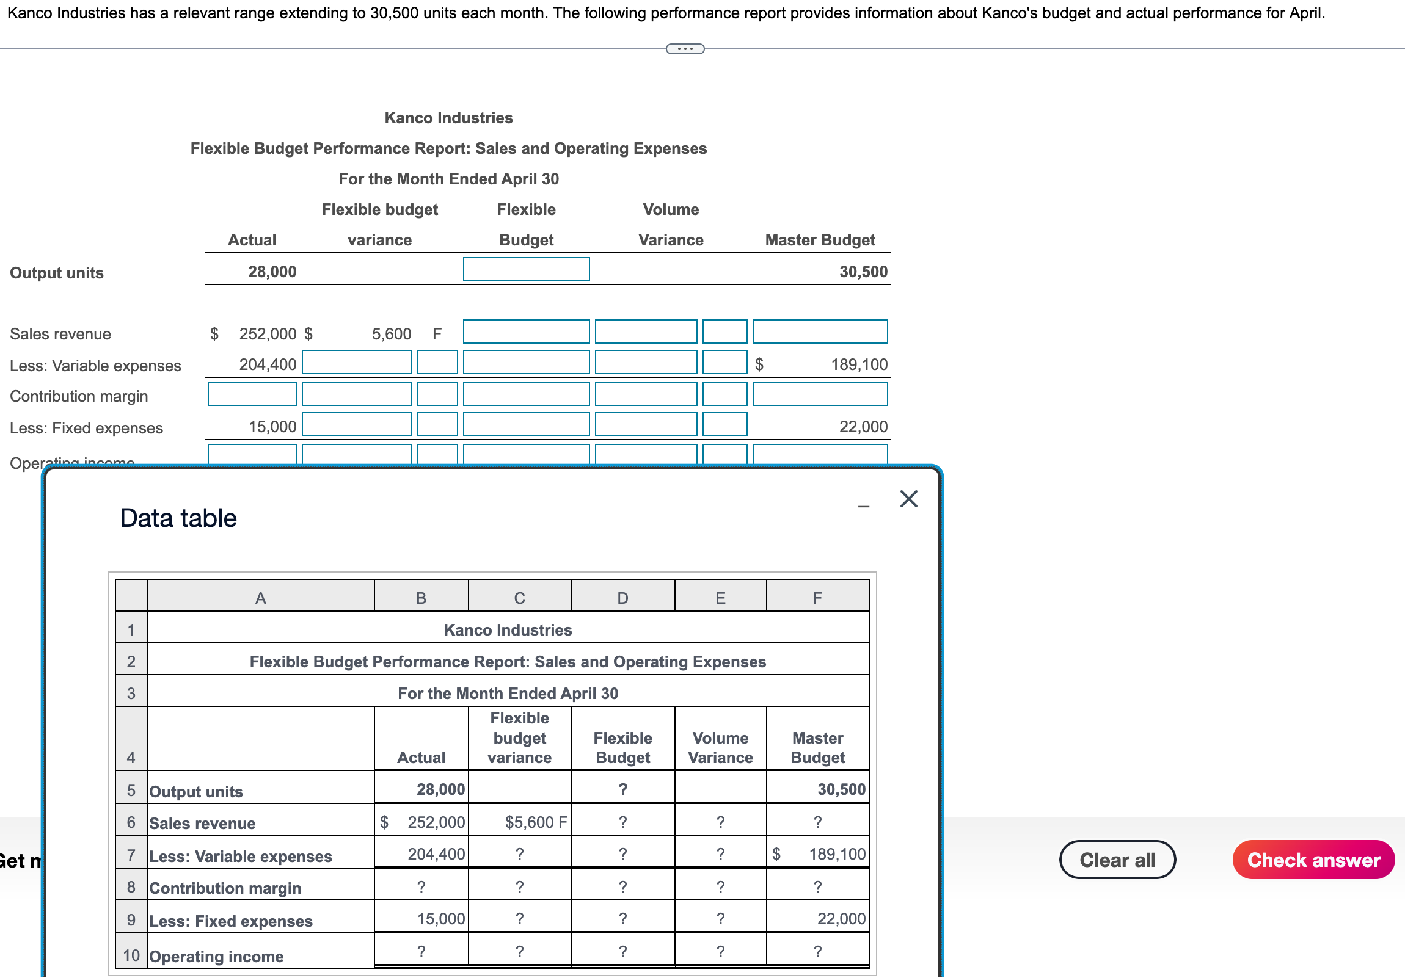Click Fixed expenses Flexible Budget input field
This screenshot has height=978, width=1405.
point(525,425)
